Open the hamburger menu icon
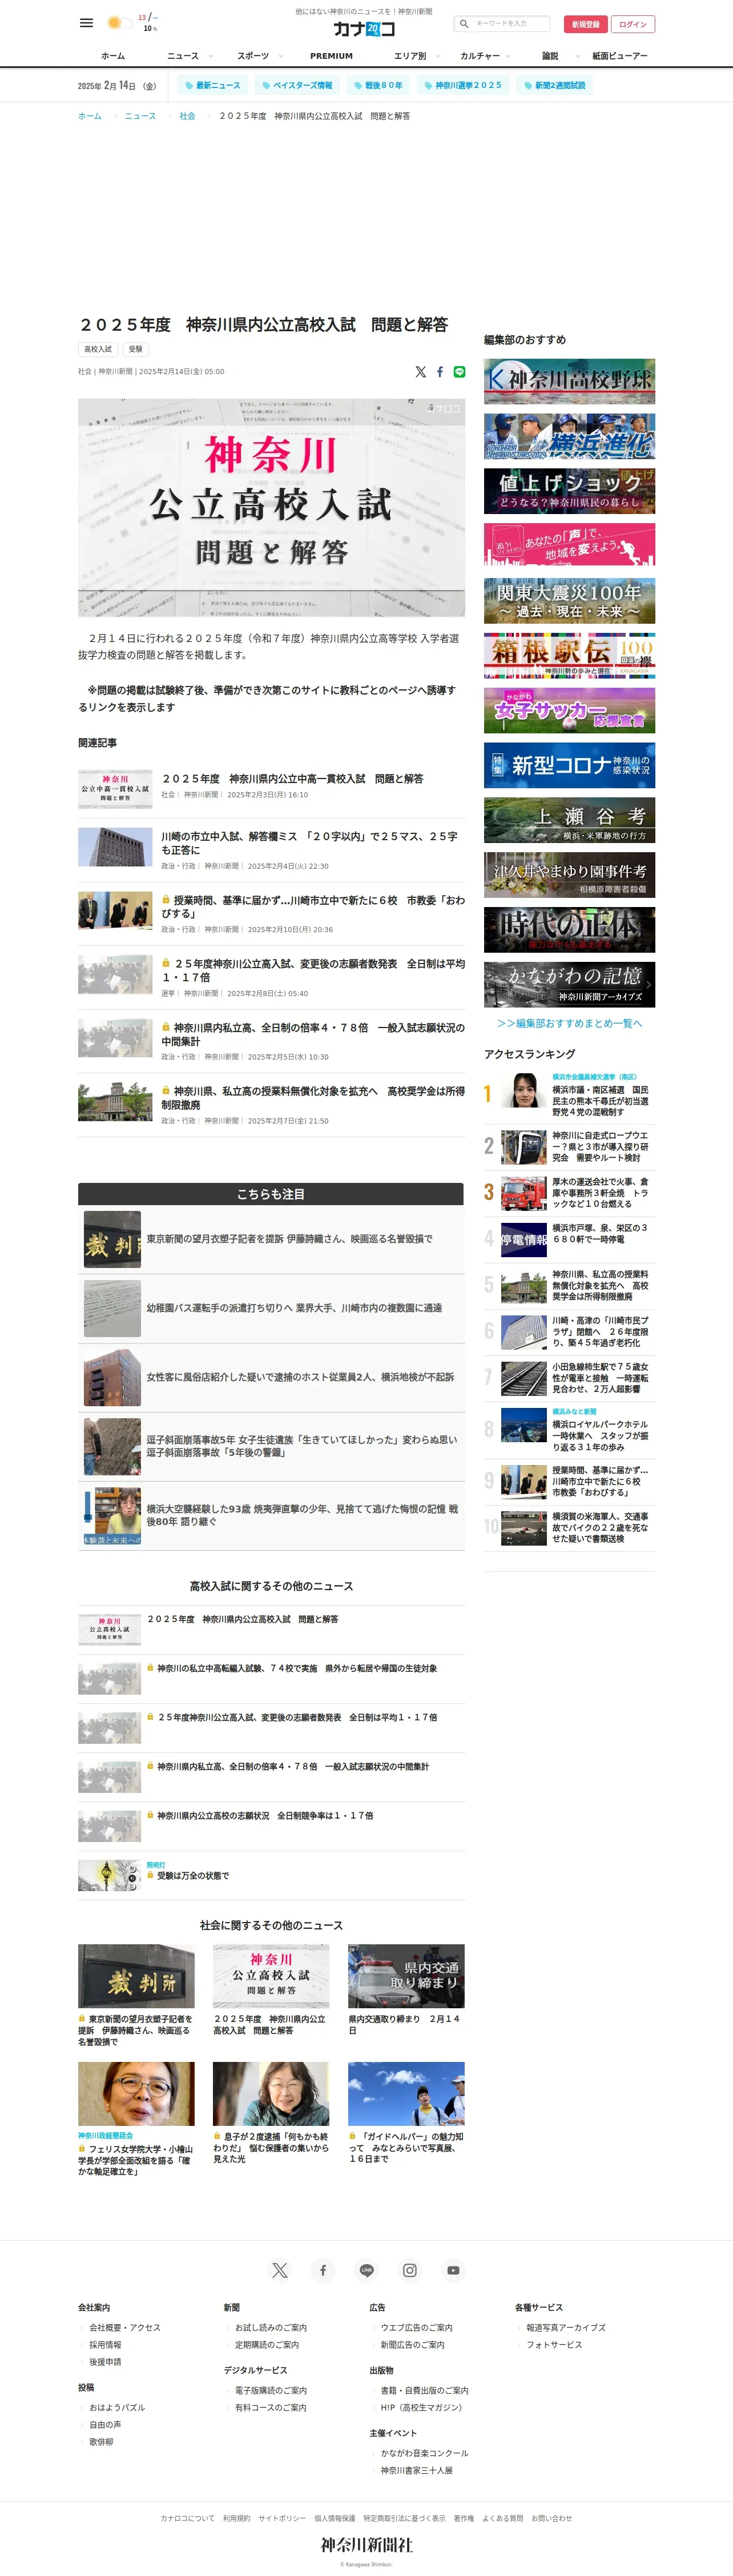 [87, 23]
